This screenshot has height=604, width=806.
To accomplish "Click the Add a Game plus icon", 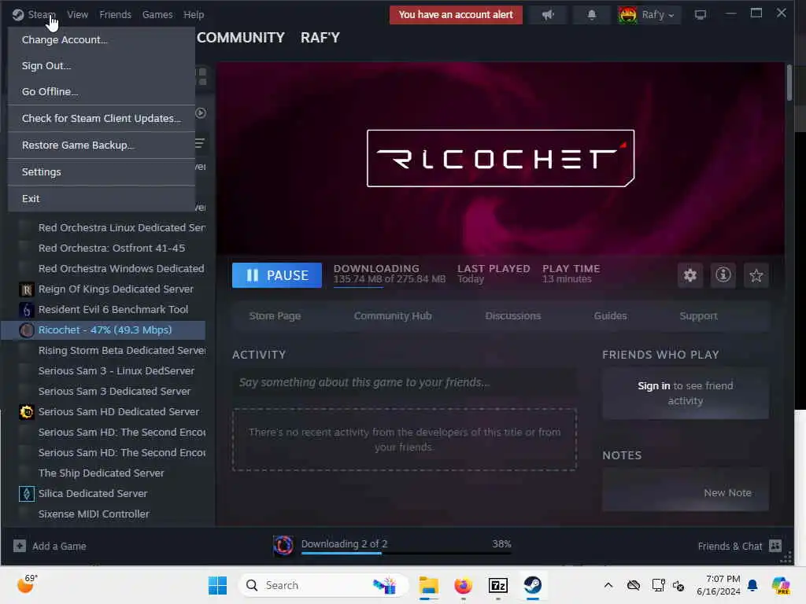I will (20, 546).
